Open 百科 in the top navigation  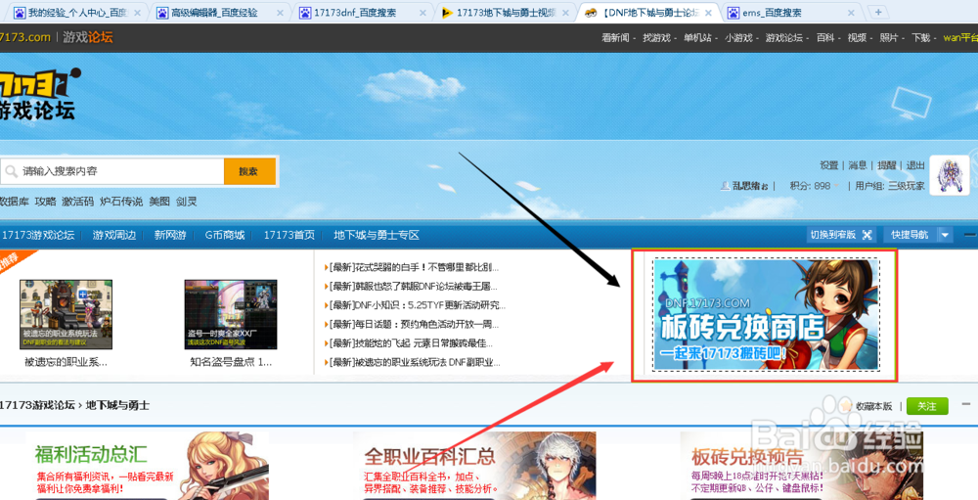pos(825,37)
